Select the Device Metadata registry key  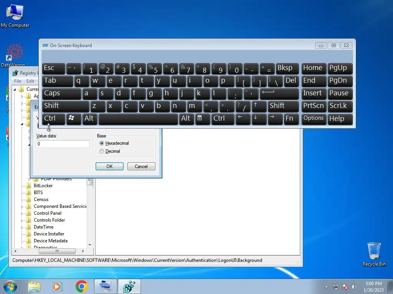click(x=51, y=241)
